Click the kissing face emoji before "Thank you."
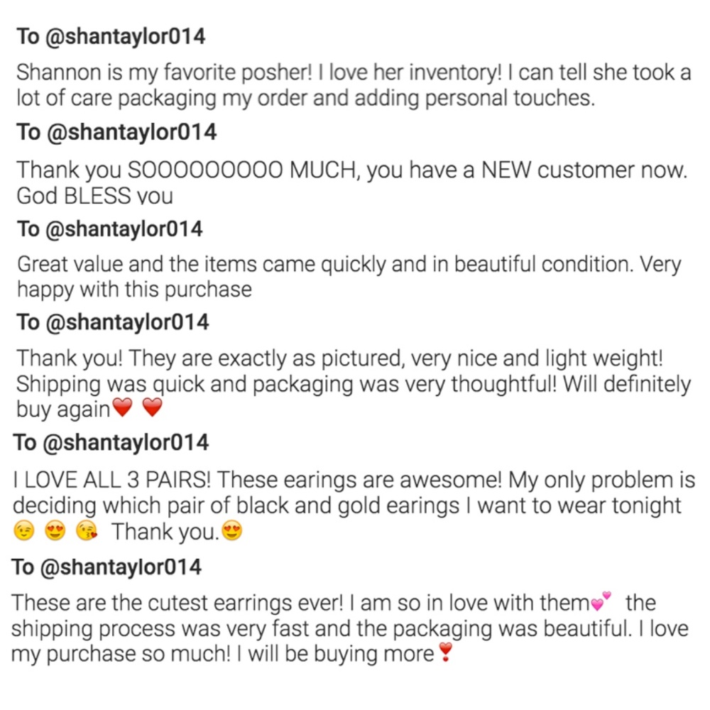 86,531
